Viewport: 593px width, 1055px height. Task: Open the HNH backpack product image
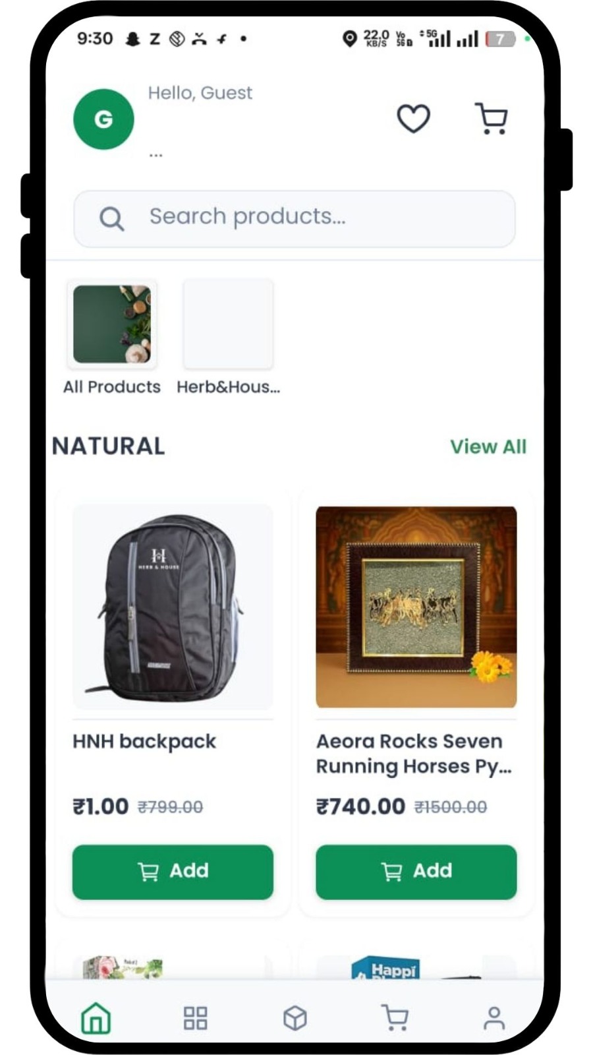coord(173,607)
